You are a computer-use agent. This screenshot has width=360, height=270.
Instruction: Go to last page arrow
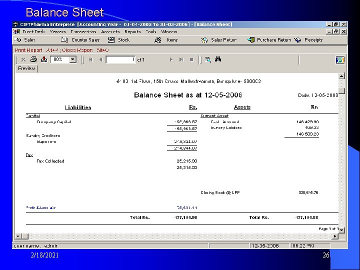[181, 59]
